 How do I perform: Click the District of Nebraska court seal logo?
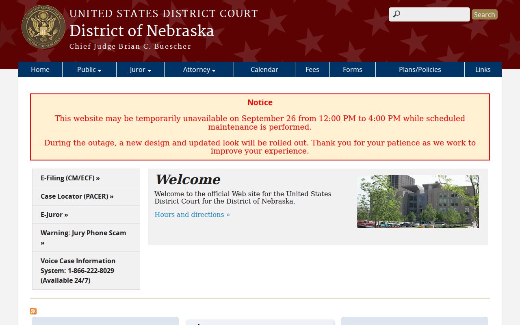coord(43,27)
